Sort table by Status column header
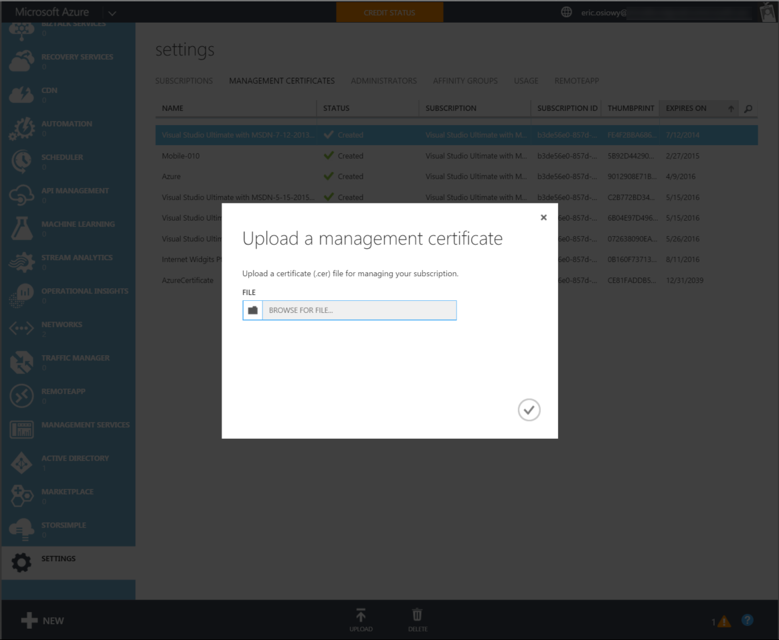This screenshot has height=640, width=779. point(337,108)
